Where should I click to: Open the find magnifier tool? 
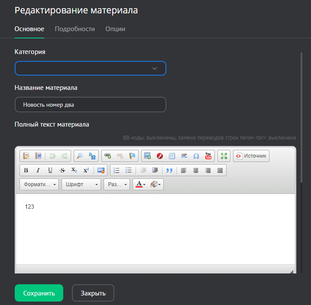80,156
